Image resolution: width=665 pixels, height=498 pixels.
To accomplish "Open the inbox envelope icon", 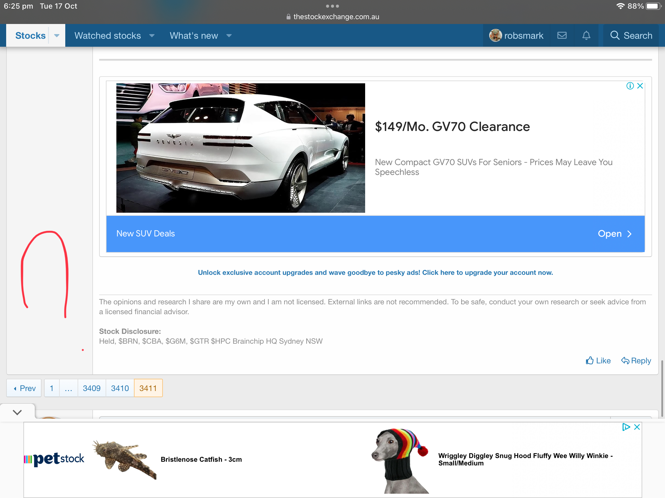I will (562, 36).
